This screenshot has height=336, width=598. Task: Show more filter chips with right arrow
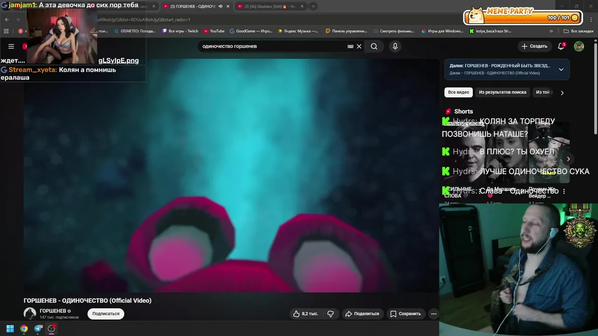(562, 92)
